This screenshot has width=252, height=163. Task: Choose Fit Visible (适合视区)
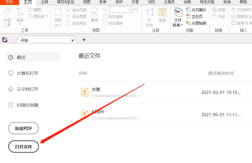tap(76, 23)
